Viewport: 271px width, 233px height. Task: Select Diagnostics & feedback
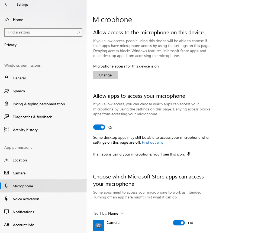pos(43,117)
